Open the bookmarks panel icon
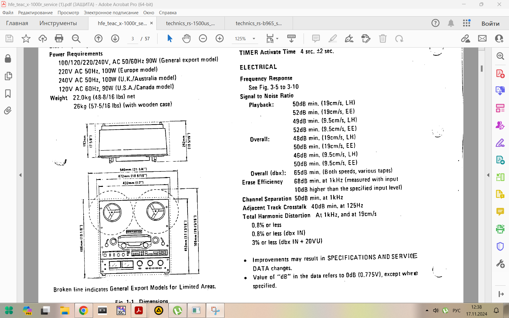Image resolution: width=509 pixels, height=318 pixels. pyautogui.click(x=8, y=94)
